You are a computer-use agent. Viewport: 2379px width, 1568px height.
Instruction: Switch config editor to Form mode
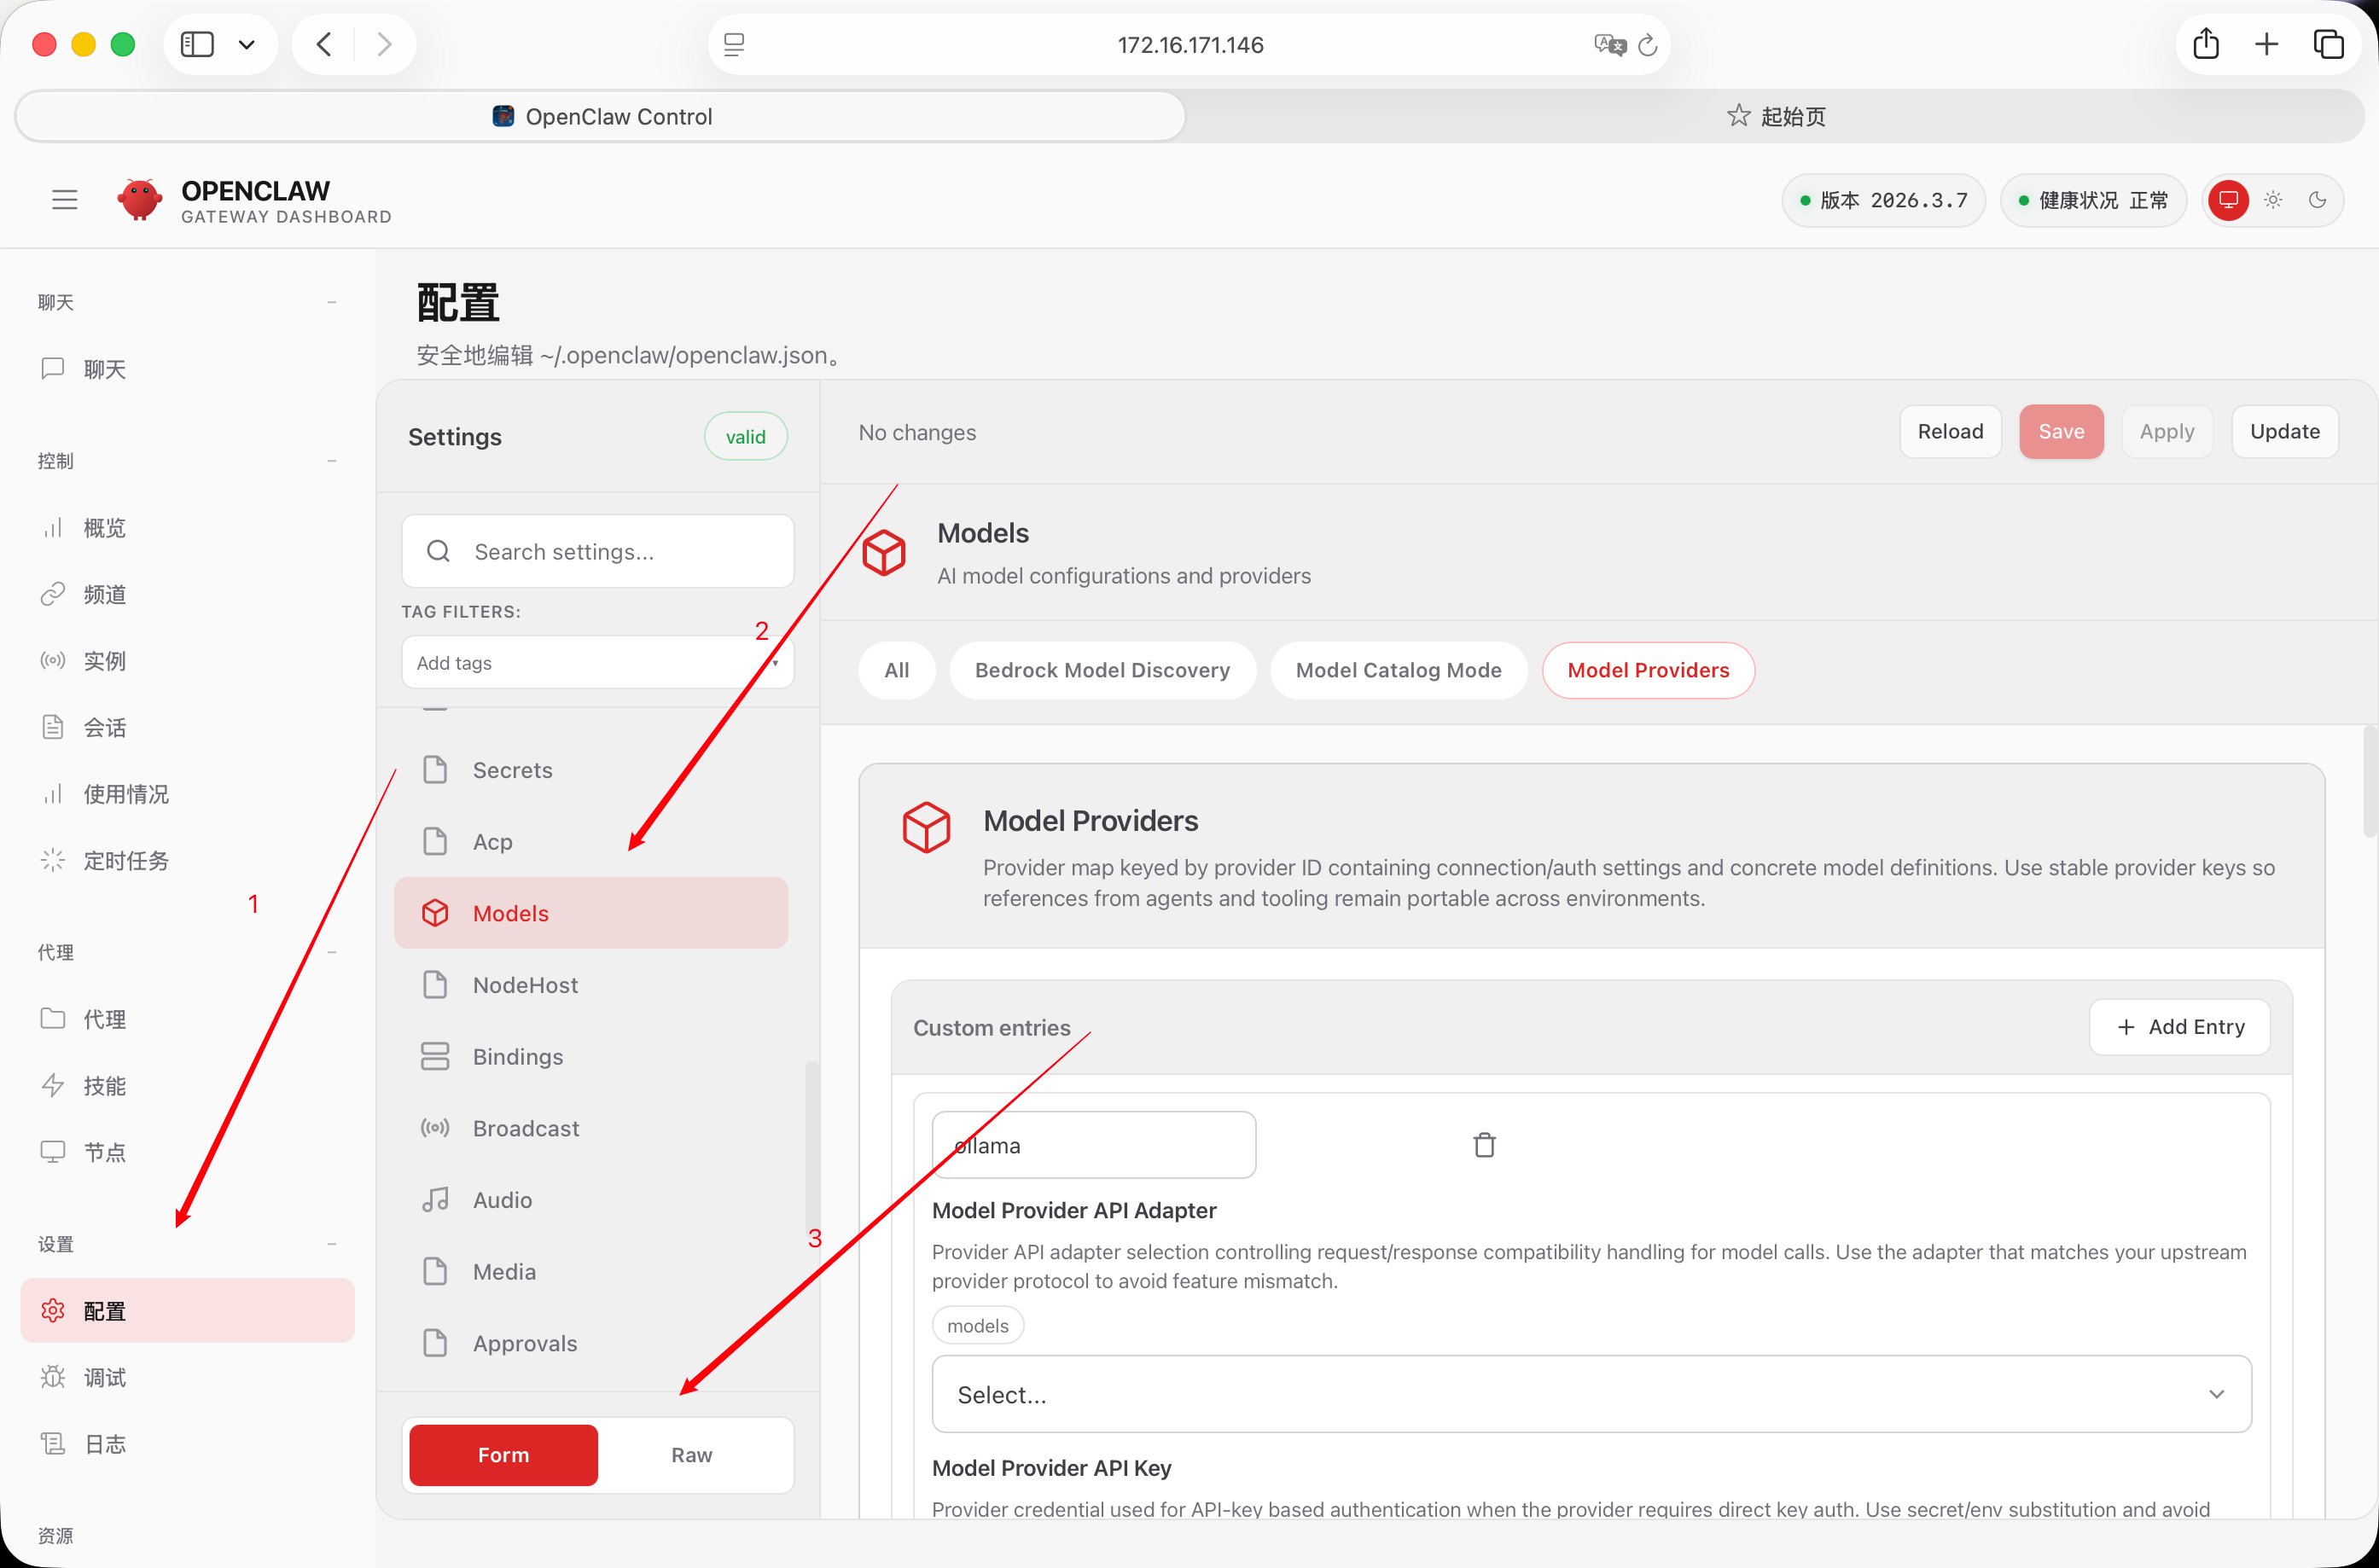pos(503,1455)
